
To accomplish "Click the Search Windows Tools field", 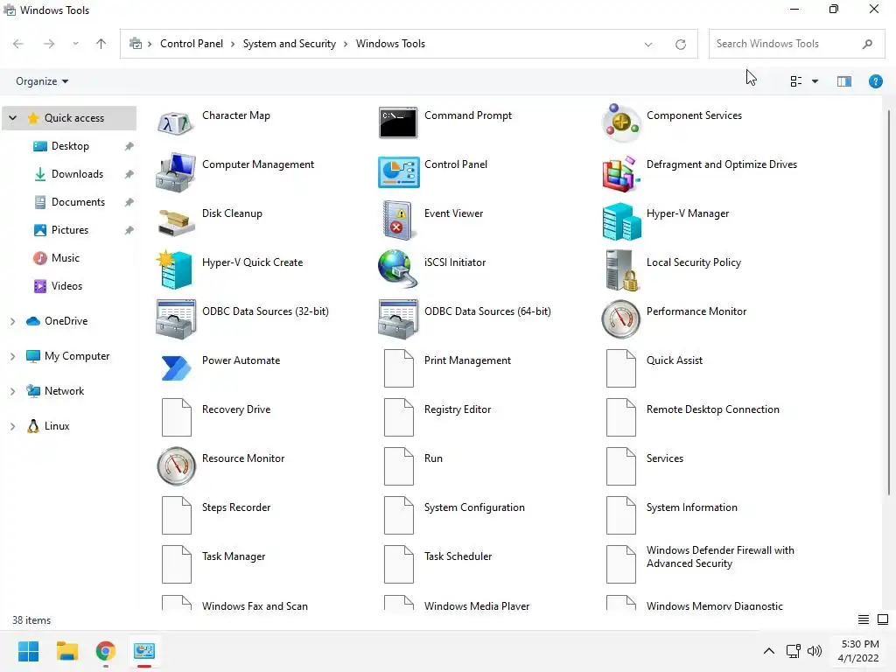I will [x=796, y=44].
